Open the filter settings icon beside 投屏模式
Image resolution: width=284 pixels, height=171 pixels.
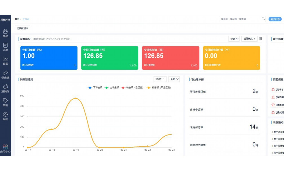[261, 39]
